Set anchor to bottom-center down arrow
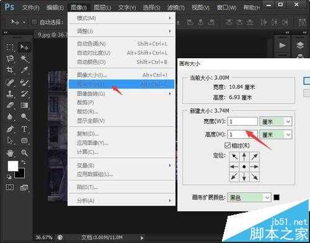Image resolution: width=310 pixels, height=243 pixels. (244, 177)
